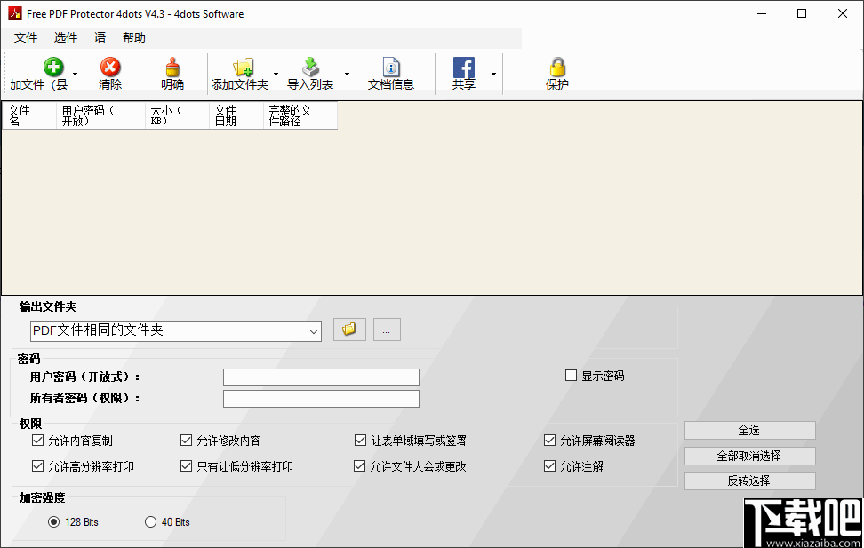
Task: Expand the 共享 share dropdown arrow
Action: pyautogui.click(x=492, y=73)
